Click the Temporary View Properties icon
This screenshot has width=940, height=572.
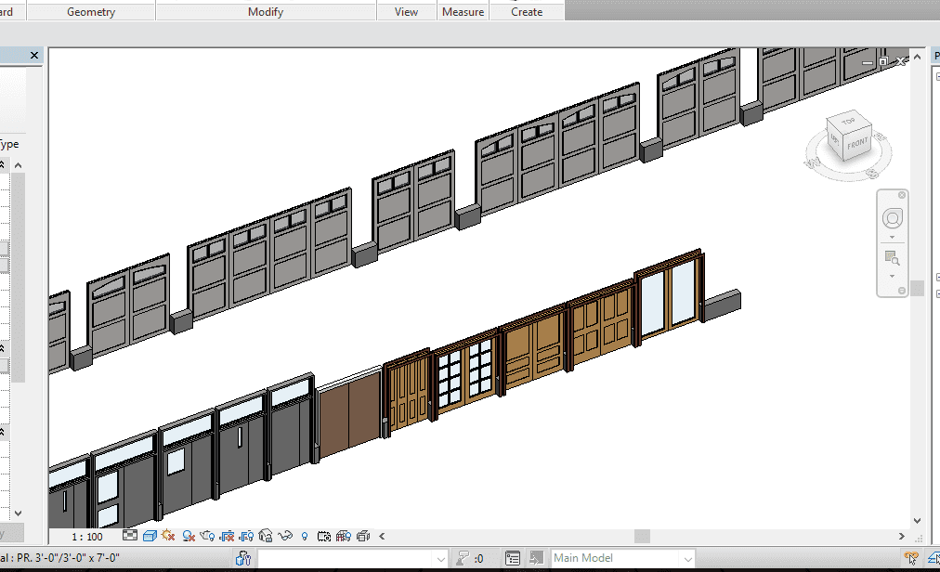tap(324, 536)
